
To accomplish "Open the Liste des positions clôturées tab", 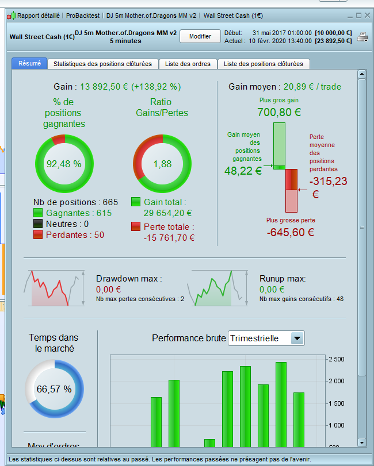I will 264,64.
